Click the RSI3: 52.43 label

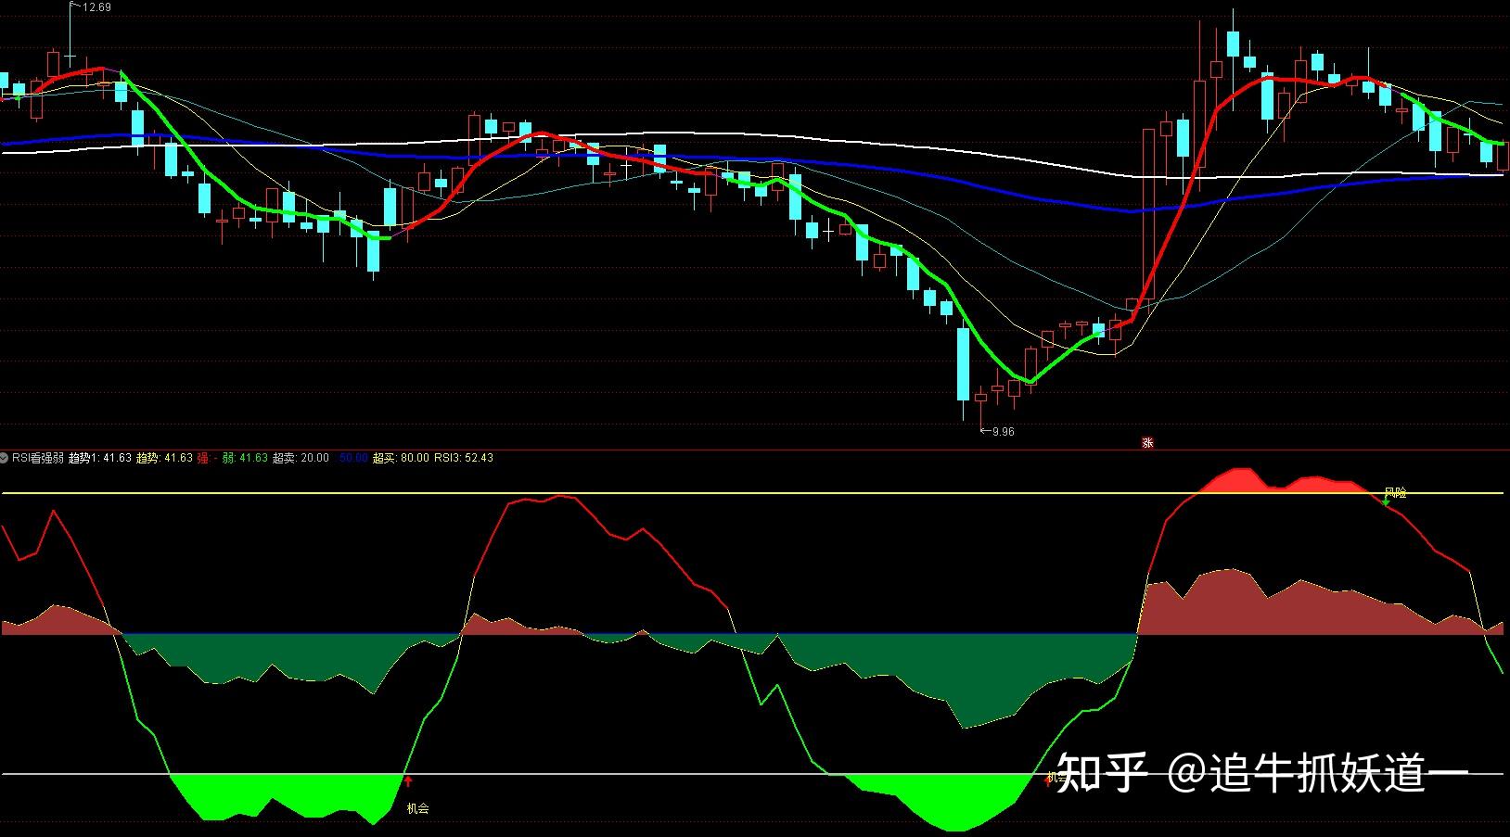(x=464, y=458)
